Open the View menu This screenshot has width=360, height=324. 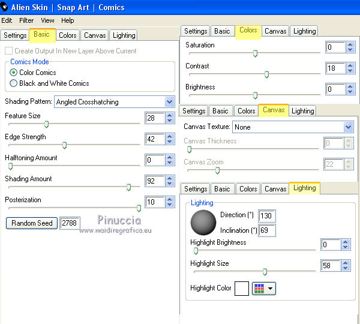47,20
